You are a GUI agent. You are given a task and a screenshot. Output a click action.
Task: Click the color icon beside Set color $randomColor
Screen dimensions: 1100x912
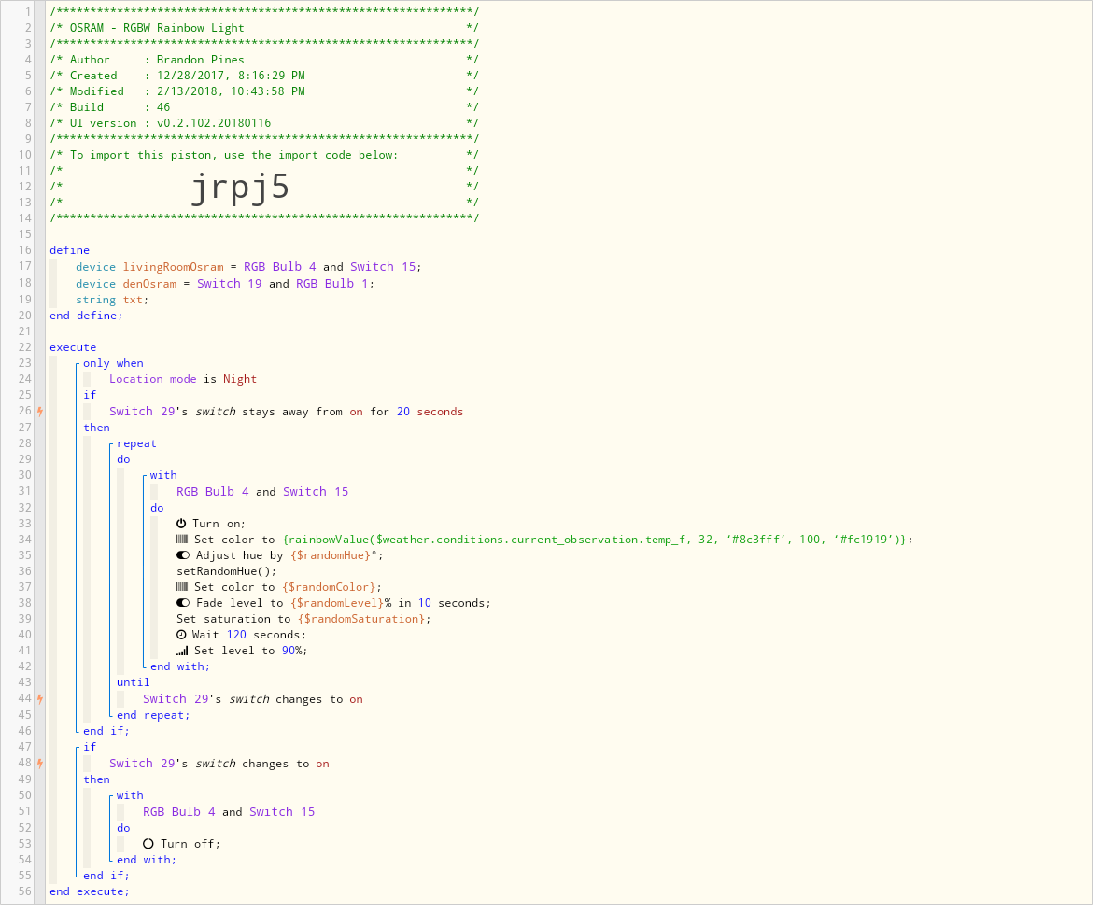pyautogui.click(x=182, y=588)
